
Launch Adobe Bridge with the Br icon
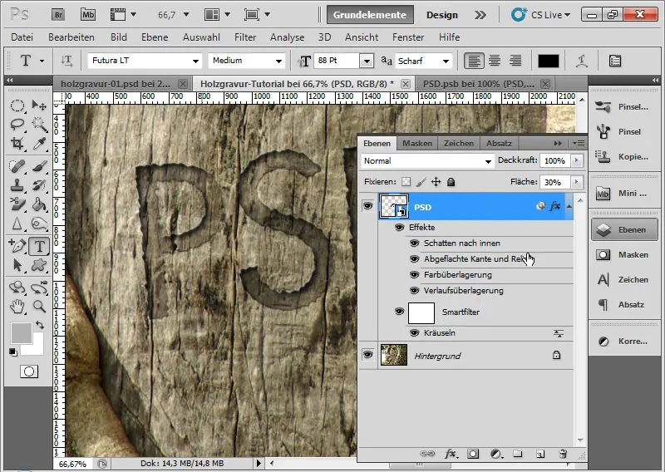(x=58, y=15)
